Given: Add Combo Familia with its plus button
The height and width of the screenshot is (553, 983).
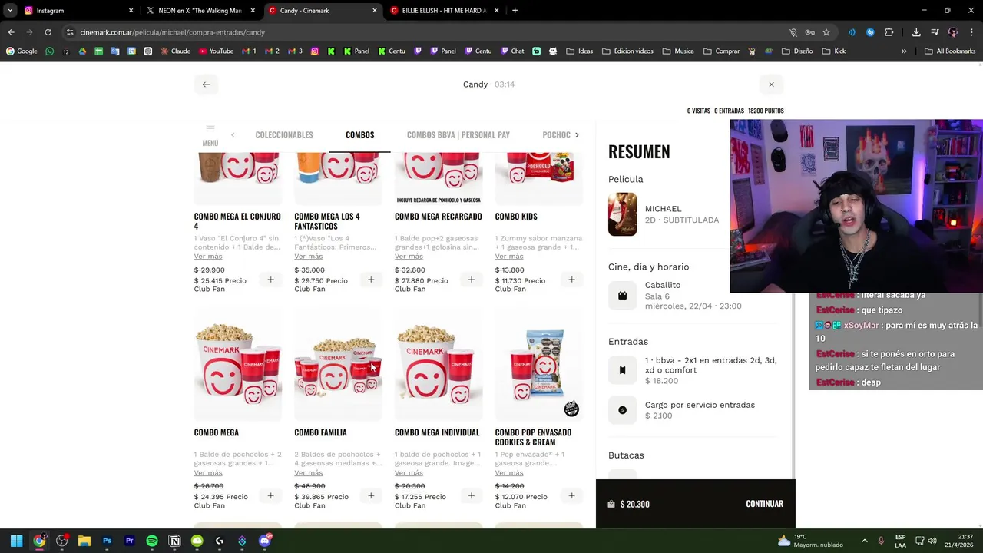Looking at the screenshot, I should click(x=371, y=496).
